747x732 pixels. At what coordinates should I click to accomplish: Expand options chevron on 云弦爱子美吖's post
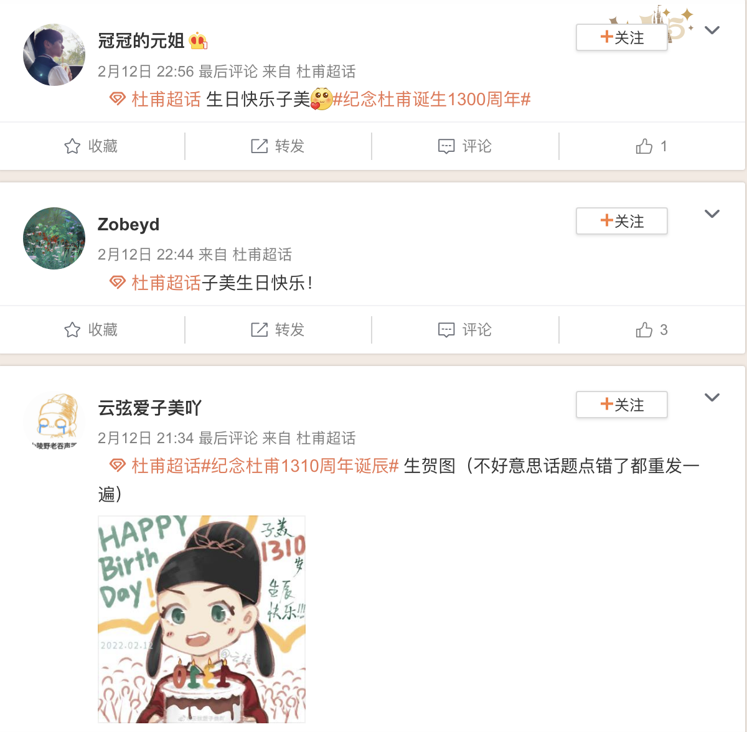(x=712, y=397)
